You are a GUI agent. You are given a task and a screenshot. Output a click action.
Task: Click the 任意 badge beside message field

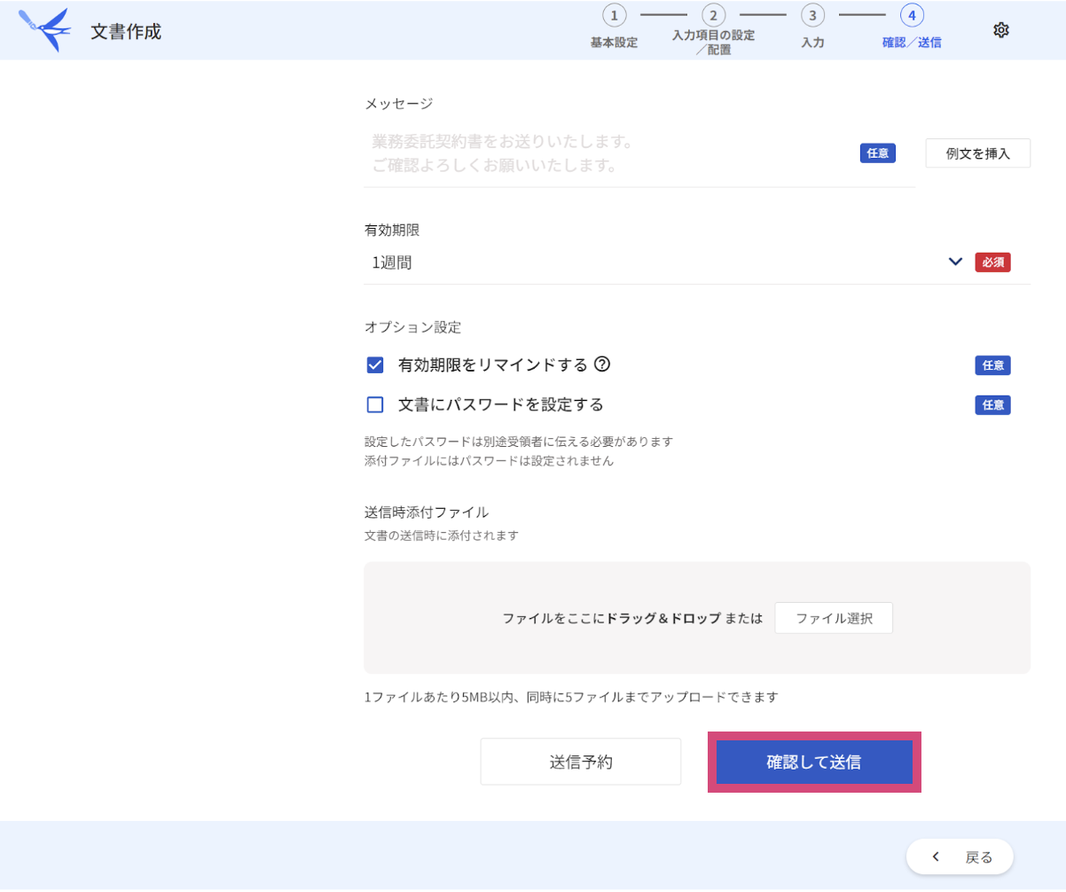(878, 153)
